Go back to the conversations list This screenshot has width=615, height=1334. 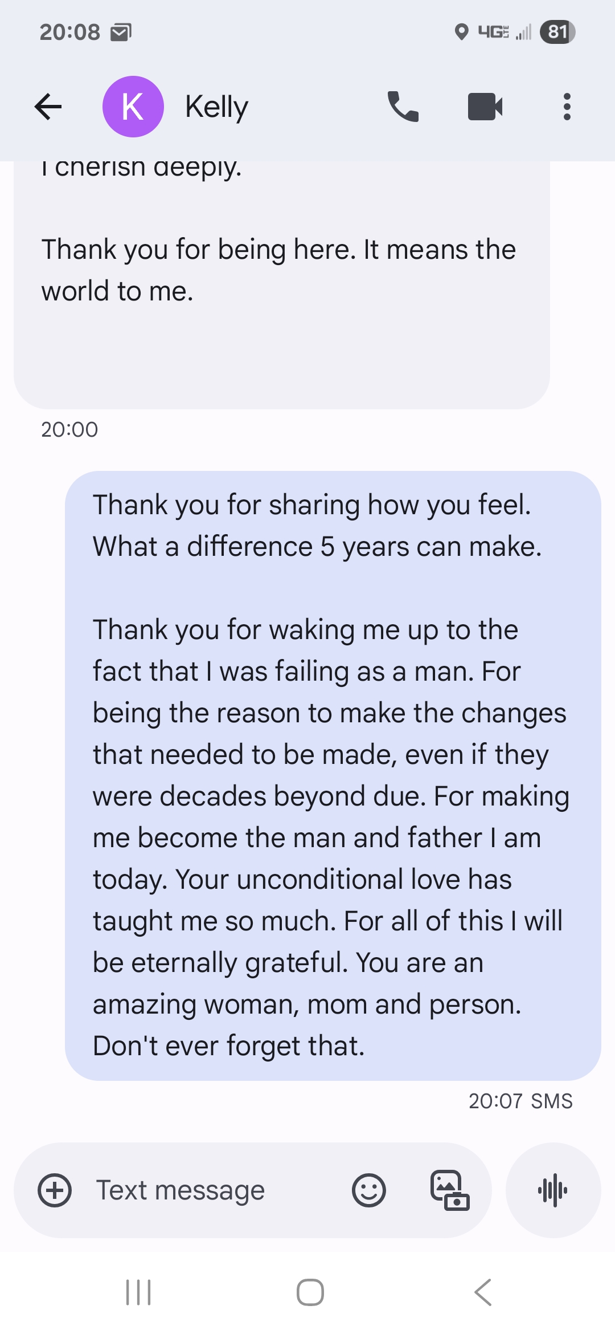coord(48,107)
